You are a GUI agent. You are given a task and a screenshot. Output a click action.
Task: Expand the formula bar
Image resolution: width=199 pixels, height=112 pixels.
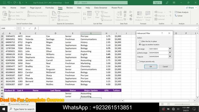[x=197, y=28]
